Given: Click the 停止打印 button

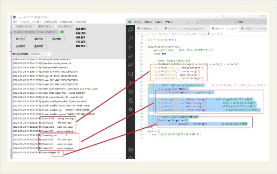Looking at the screenshot, I should coord(21,39).
